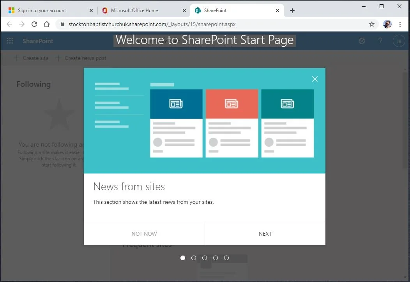Go back in browser history
Image resolution: width=410 pixels, height=282 pixels.
[9, 24]
